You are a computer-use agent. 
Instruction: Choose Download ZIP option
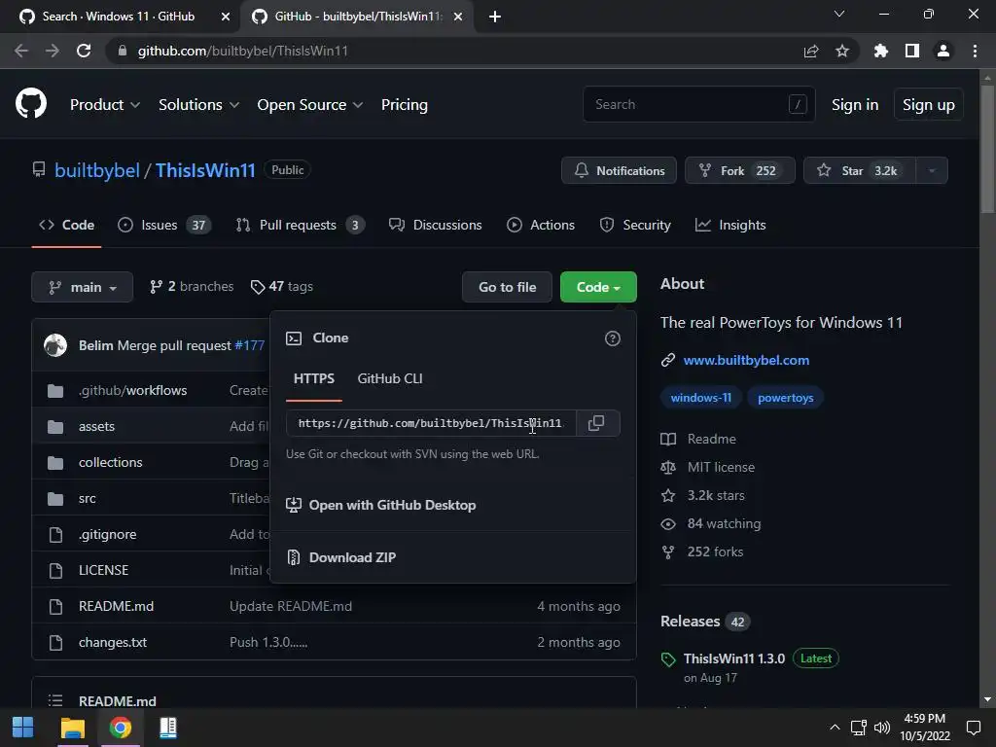point(341,557)
